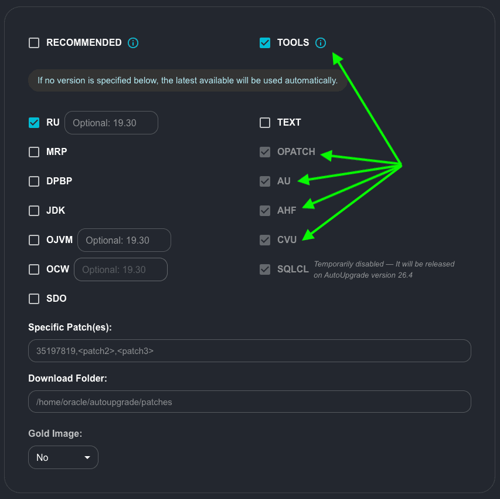Enable the RECOMMENDED checkbox
The height and width of the screenshot is (499, 500).
34,43
